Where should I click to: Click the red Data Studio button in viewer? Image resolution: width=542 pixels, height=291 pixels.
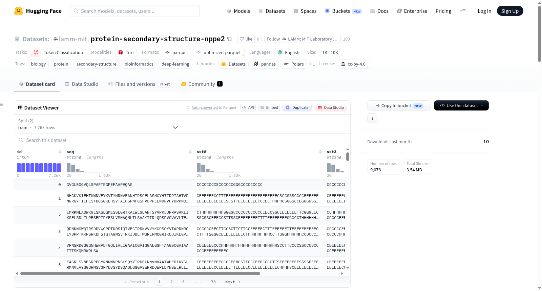tap(331, 107)
